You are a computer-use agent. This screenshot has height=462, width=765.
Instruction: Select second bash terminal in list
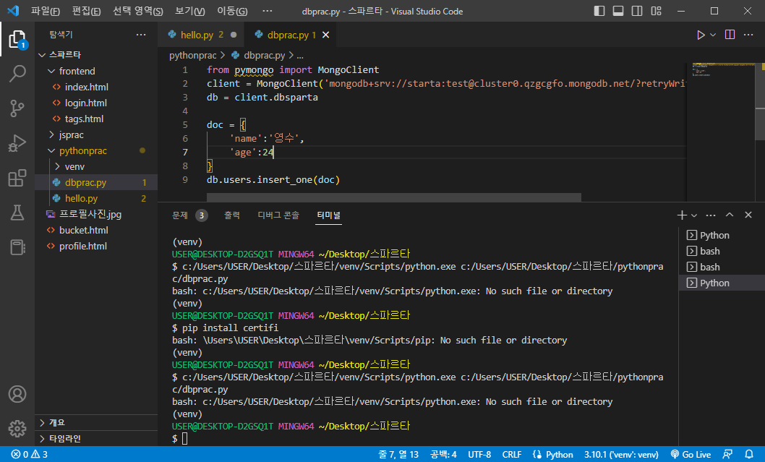click(x=722, y=267)
